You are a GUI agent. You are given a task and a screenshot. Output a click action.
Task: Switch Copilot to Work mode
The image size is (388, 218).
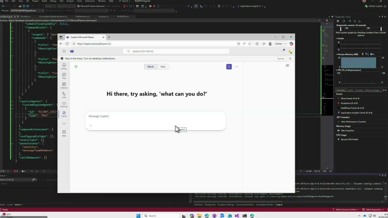click(151, 67)
